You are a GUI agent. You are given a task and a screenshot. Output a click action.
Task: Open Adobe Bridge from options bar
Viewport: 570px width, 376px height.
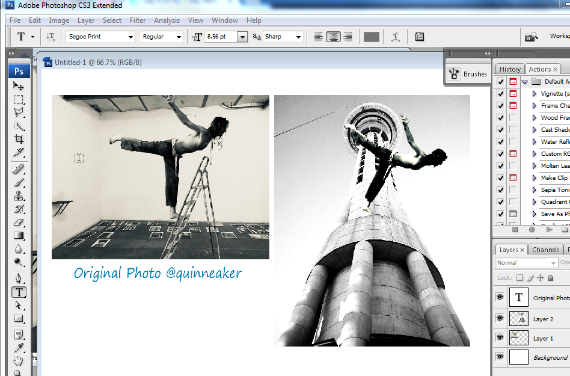pyautogui.click(x=531, y=36)
